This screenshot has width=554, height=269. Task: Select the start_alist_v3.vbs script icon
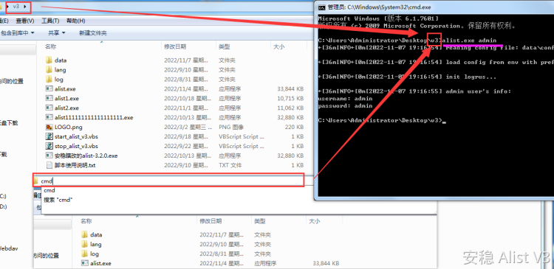tap(49, 136)
